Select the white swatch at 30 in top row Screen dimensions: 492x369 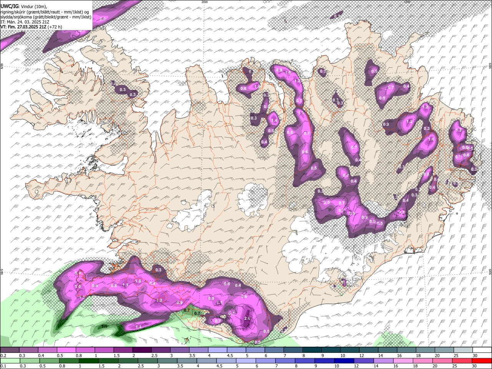pos(481,350)
